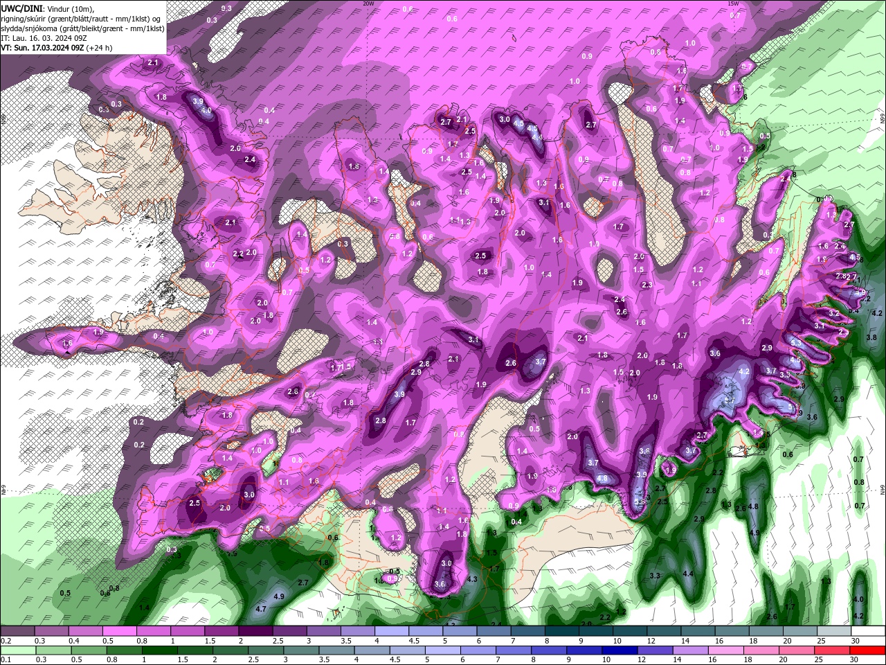Select the bright pink upper-legend swatch at 0.5
Viewport: 886px width, 665px height.
[x=119, y=631]
